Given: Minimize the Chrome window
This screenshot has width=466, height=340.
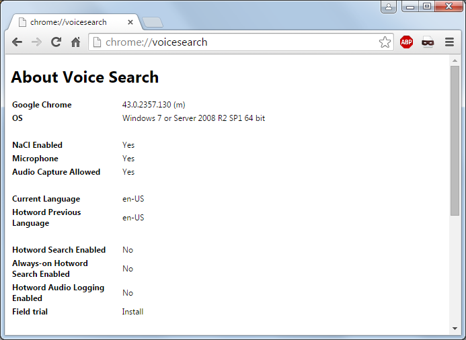Looking at the screenshot, I should pos(410,6).
